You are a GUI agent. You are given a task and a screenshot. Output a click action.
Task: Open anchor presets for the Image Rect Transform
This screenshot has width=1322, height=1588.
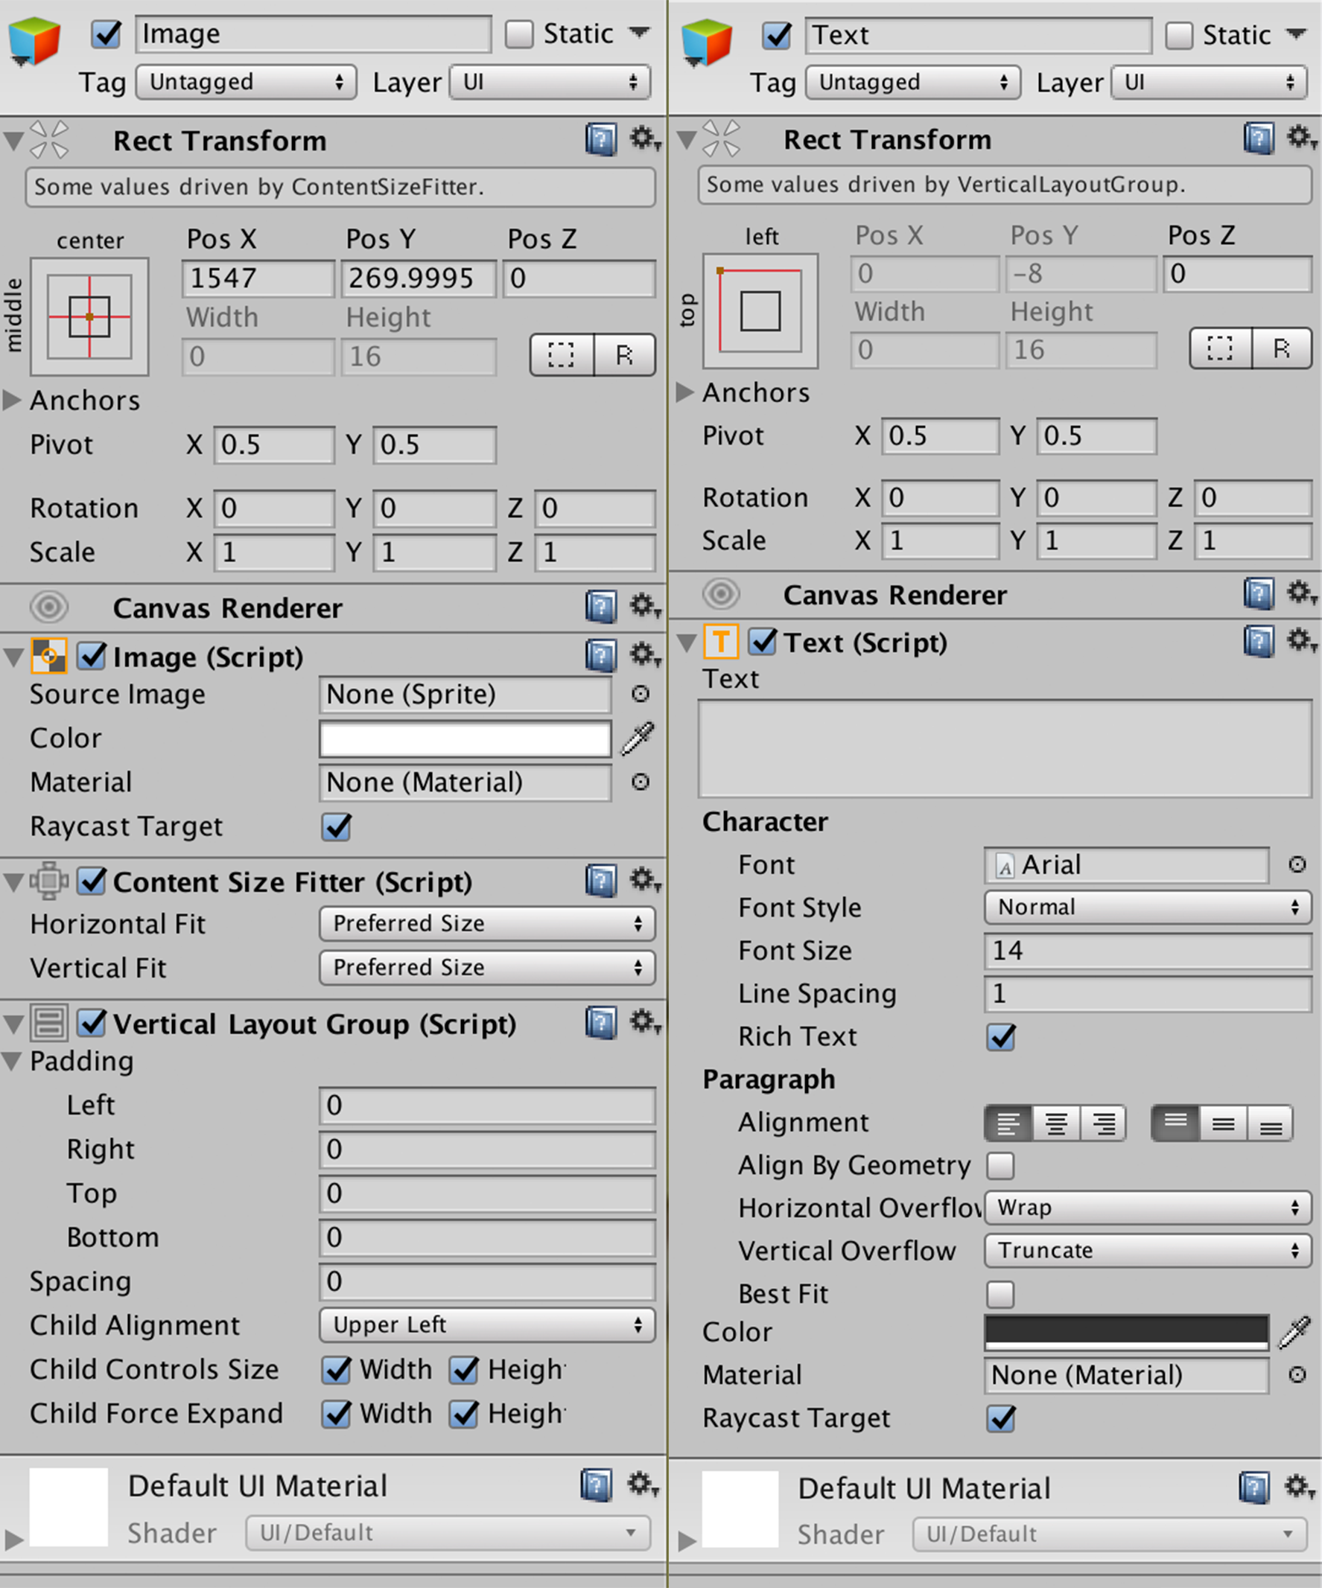click(x=89, y=316)
